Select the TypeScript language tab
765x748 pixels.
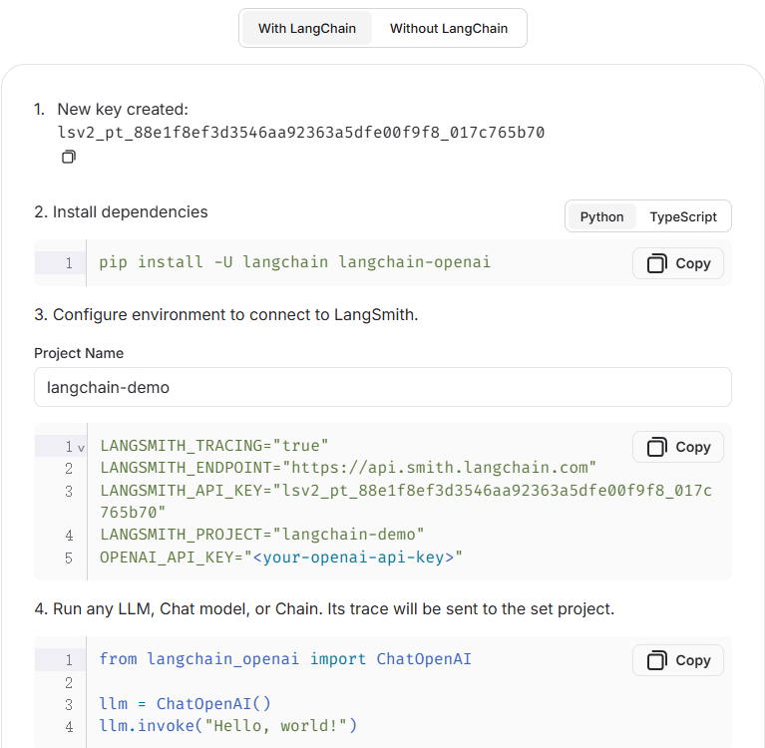[683, 216]
